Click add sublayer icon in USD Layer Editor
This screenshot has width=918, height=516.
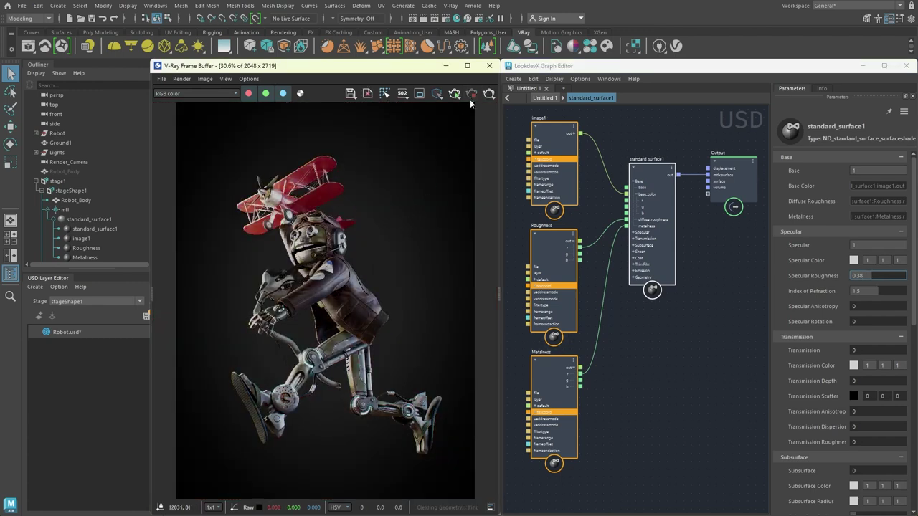point(39,315)
